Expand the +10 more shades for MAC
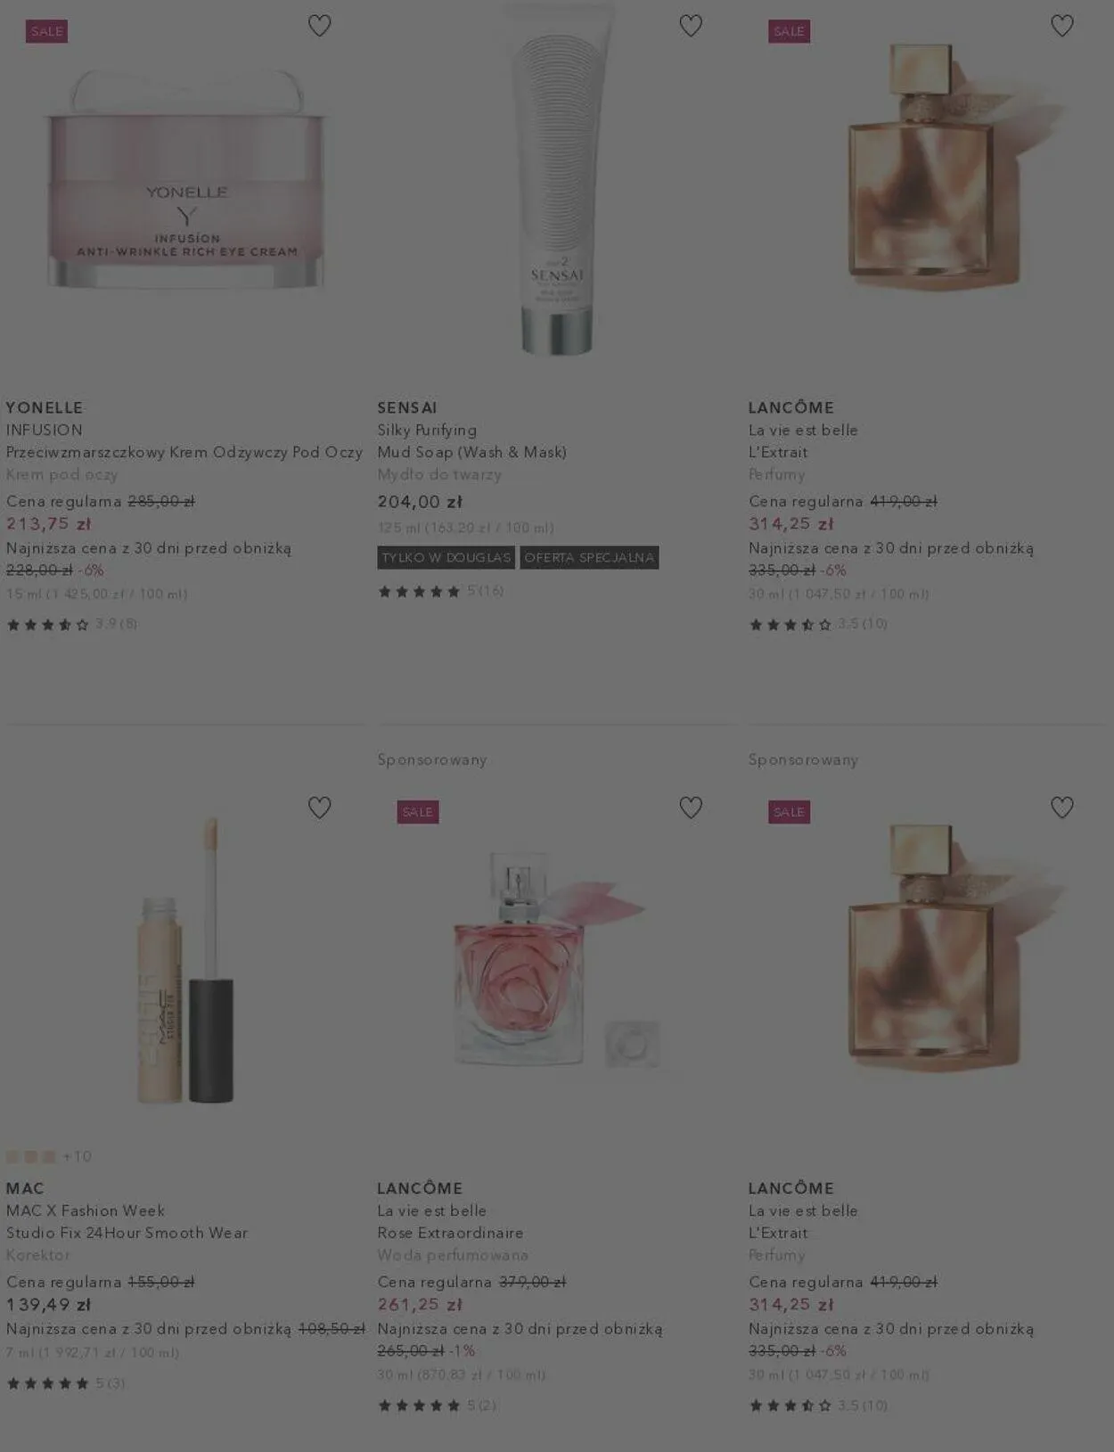The height and width of the screenshot is (1452, 1114). point(78,1156)
